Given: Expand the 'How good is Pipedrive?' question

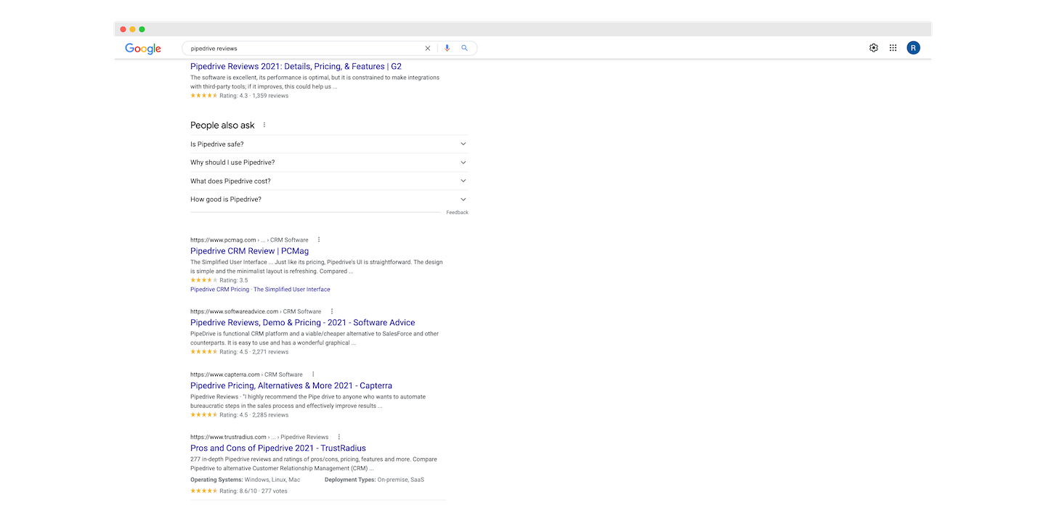Looking at the screenshot, I should 329,200.
